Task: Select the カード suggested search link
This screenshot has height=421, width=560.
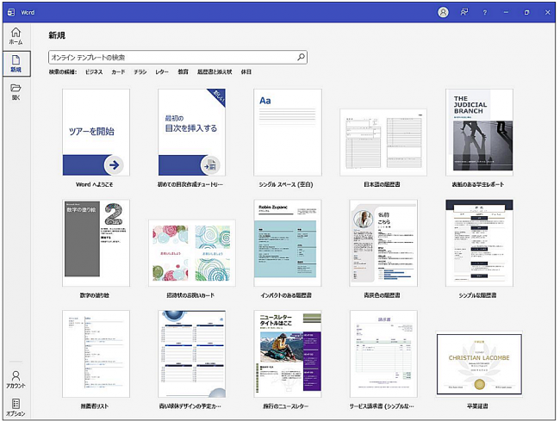Action: click(x=118, y=72)
